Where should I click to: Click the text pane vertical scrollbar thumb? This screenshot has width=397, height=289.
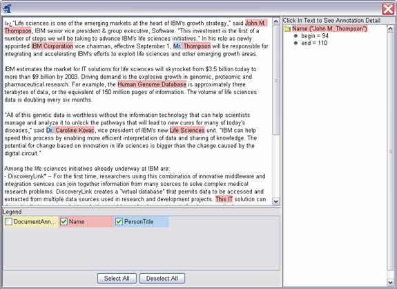[x=275, y=80]
